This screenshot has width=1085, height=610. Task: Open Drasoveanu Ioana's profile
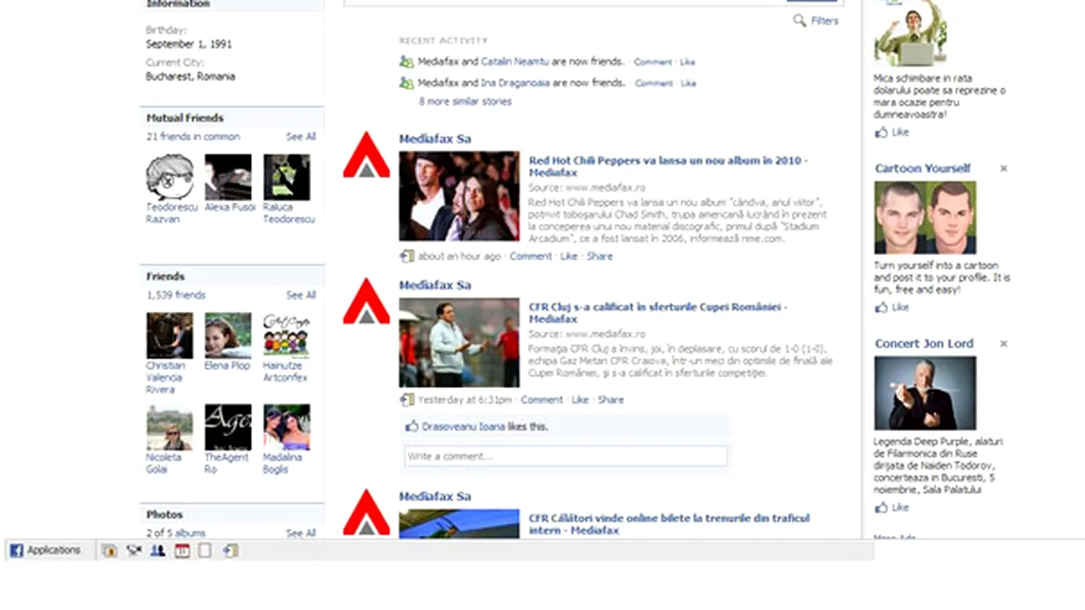[x=464, y=427]
